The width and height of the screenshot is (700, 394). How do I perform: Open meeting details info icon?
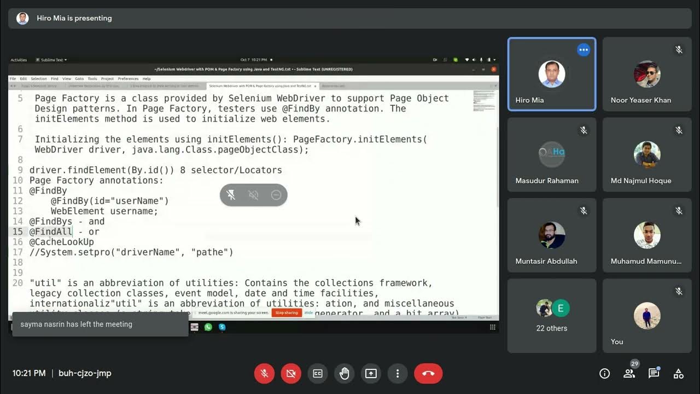click(604, 373)
